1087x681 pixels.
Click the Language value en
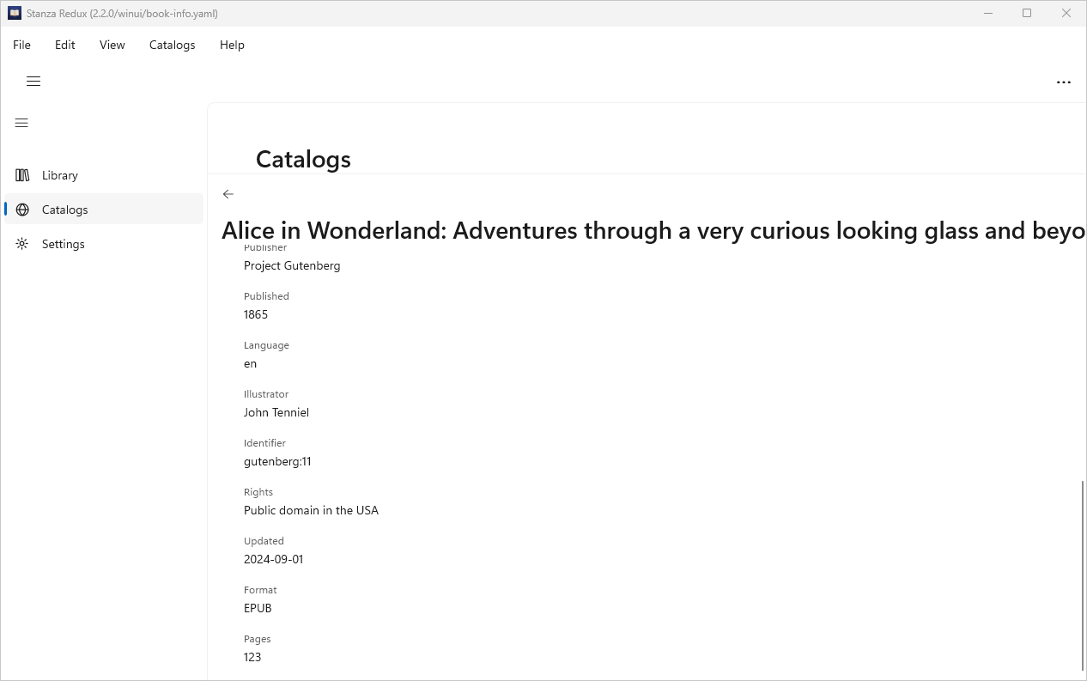pyautogui.click(x=250, y=363)
